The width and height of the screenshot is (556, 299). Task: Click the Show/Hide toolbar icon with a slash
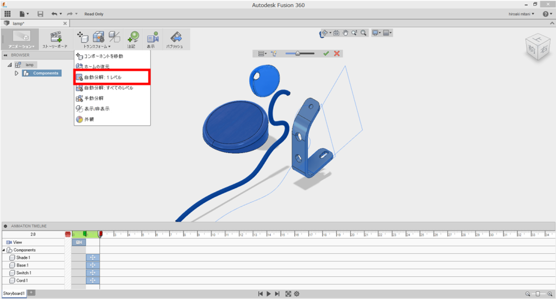[114, 36]
